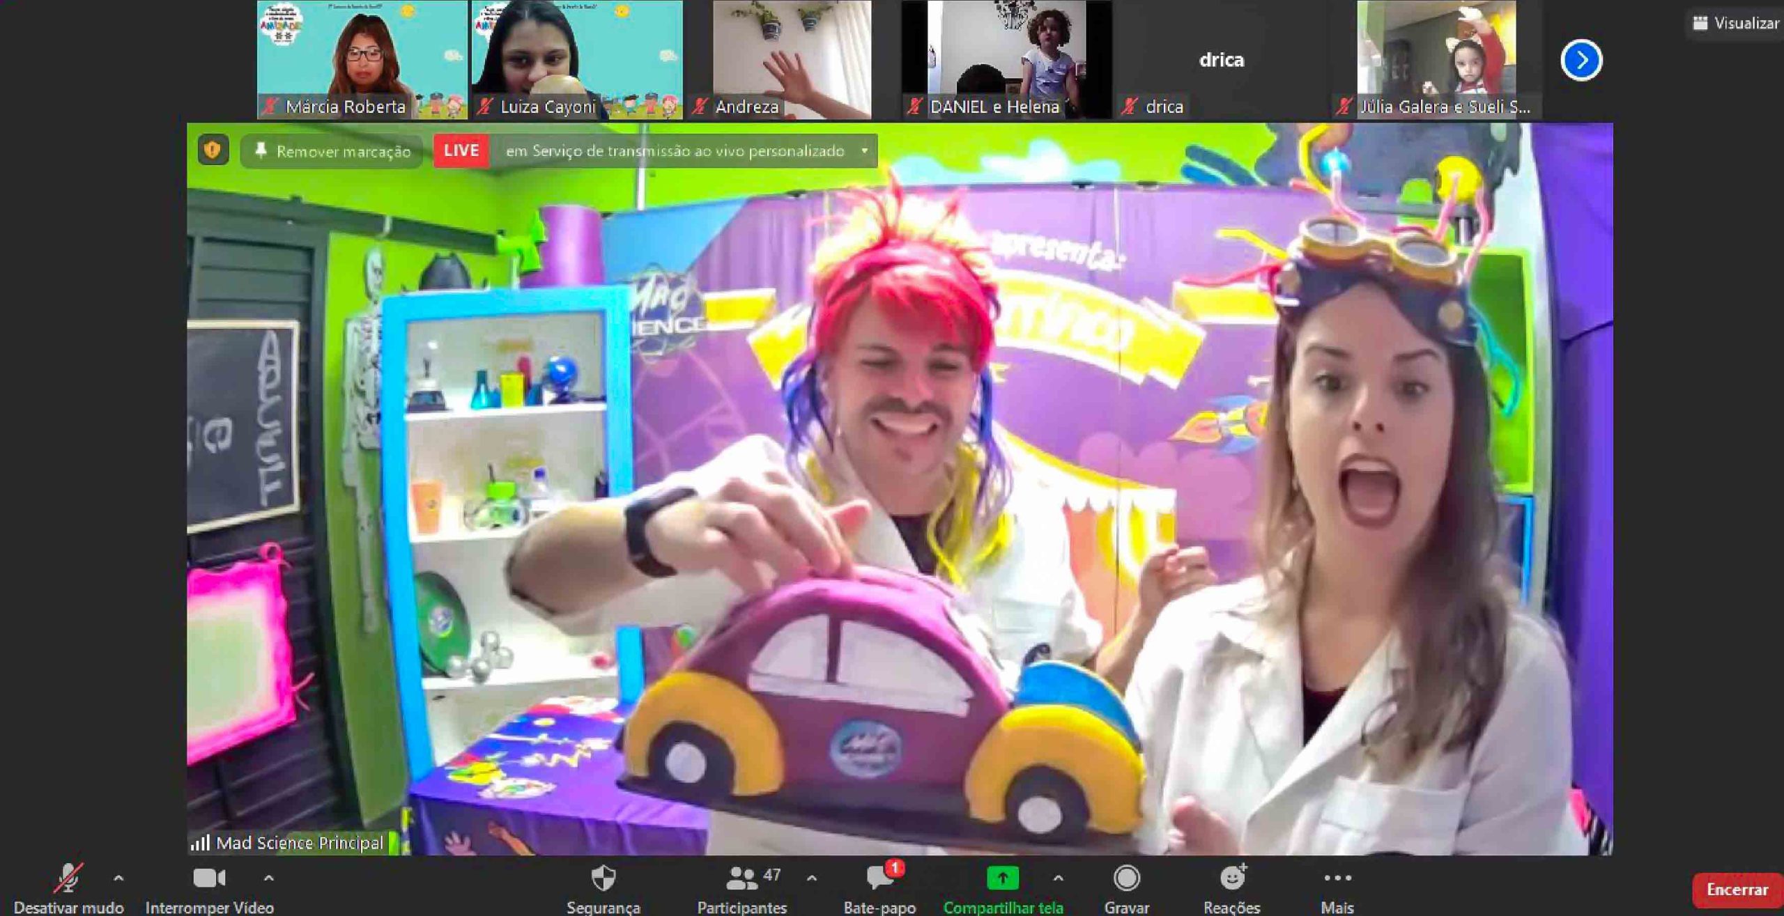Show next participants with blue arrow

1581,61
